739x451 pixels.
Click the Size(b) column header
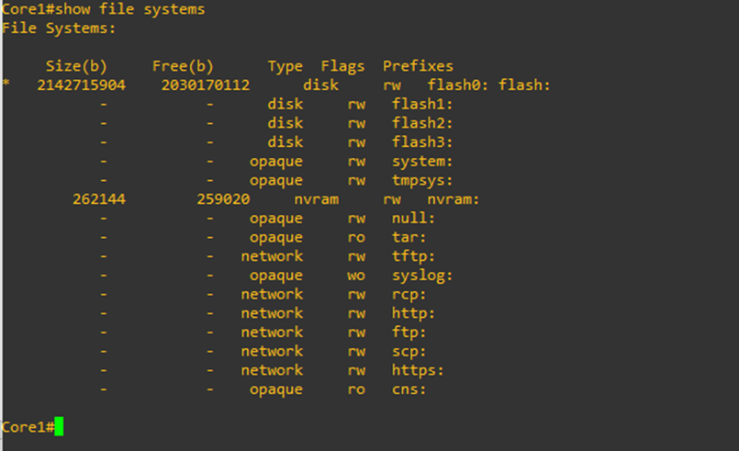[x=76, y=66]
